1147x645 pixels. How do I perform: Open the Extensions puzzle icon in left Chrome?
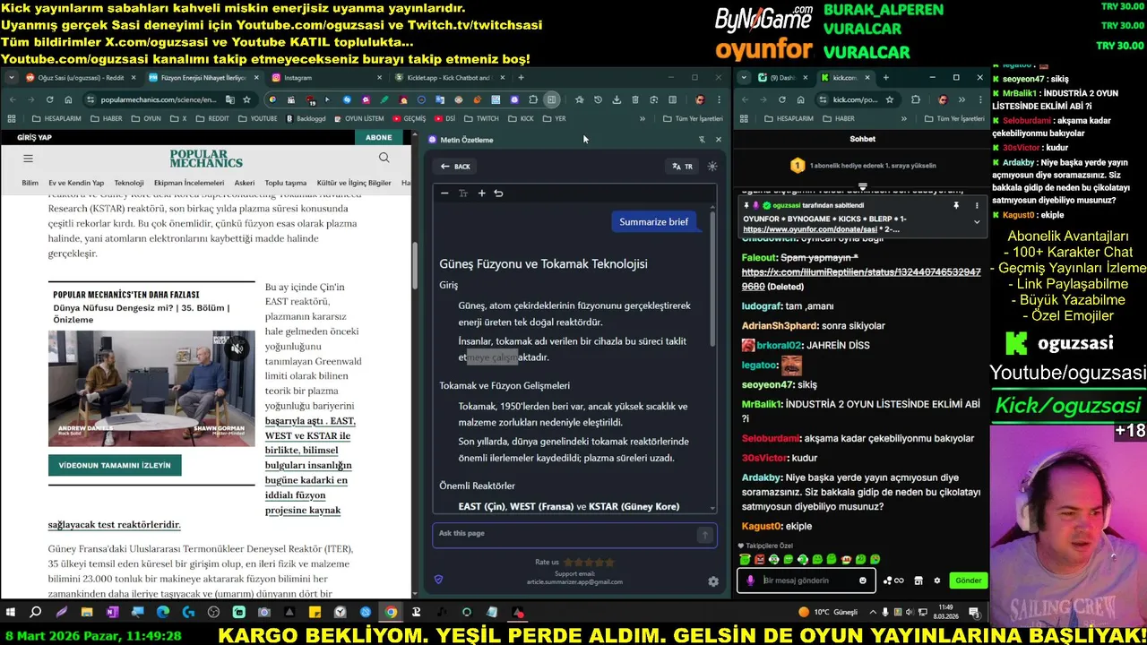click(533, 99)
